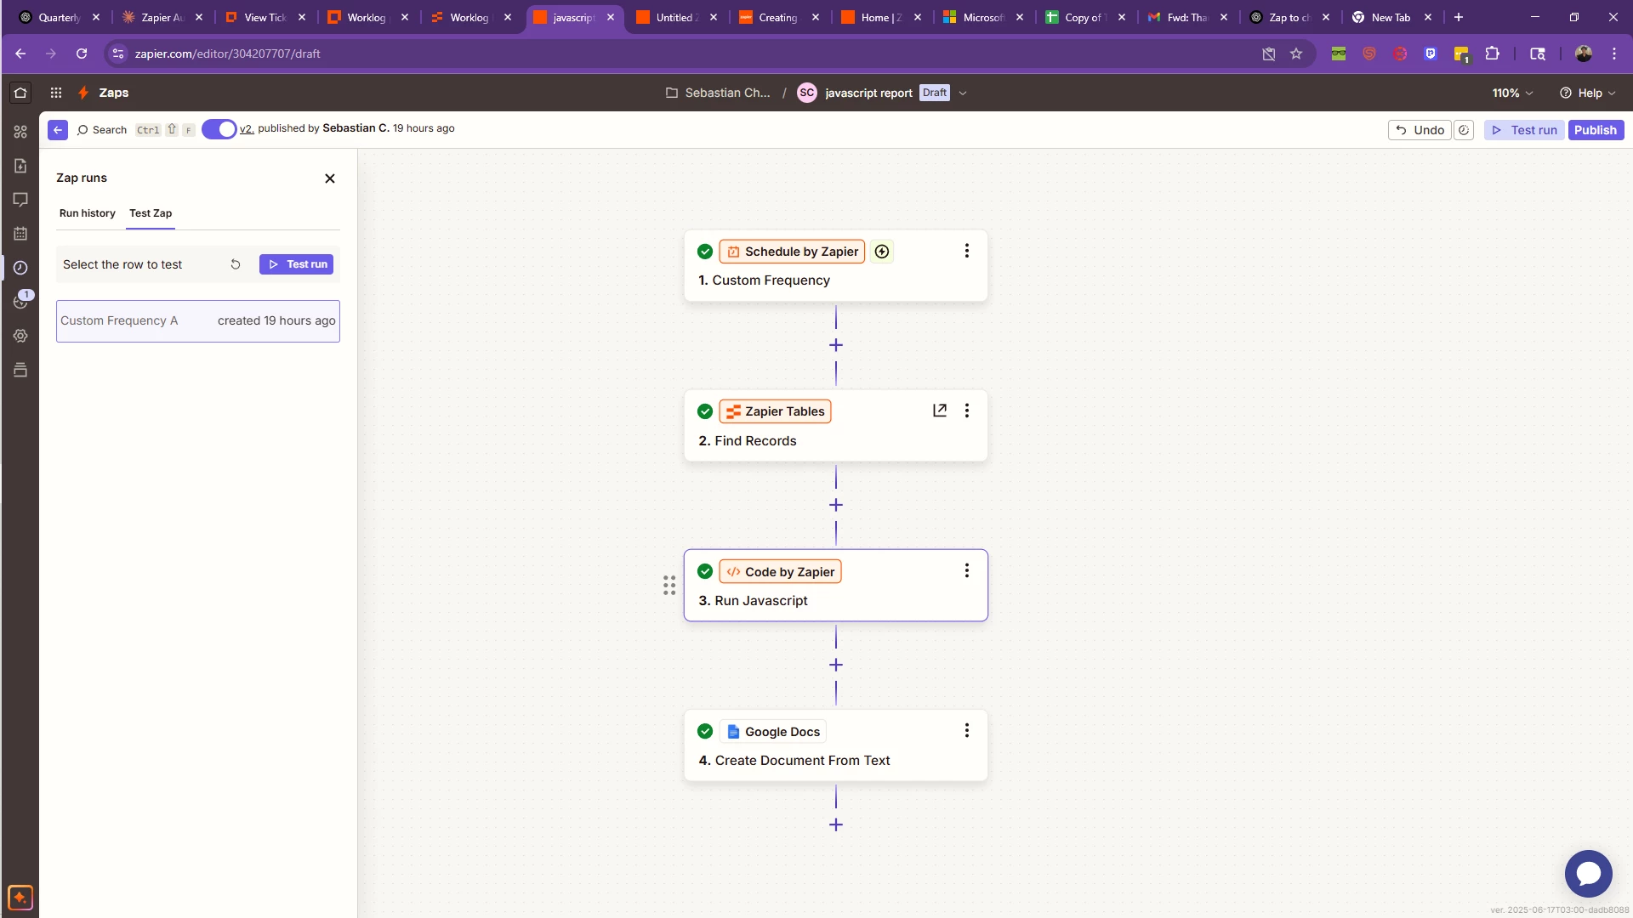
Task: Open the Help menu
Action: 1587,93
